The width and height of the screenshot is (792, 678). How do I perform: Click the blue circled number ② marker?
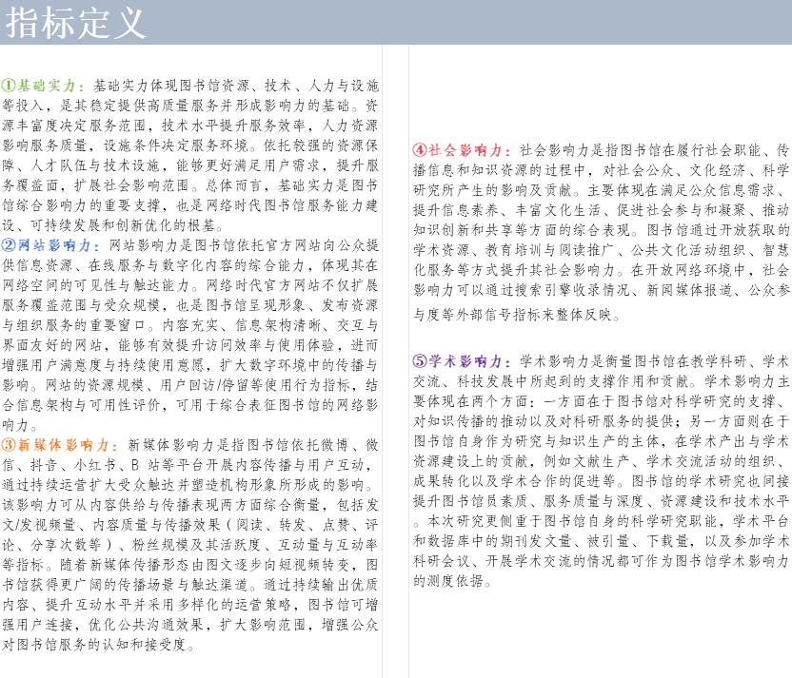8,243
